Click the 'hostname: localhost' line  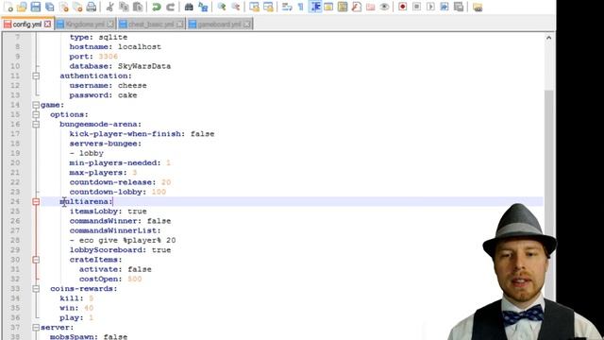point(115,46)
